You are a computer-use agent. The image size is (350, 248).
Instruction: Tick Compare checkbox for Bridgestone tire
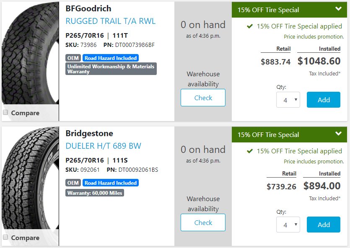tap(5, 237)
